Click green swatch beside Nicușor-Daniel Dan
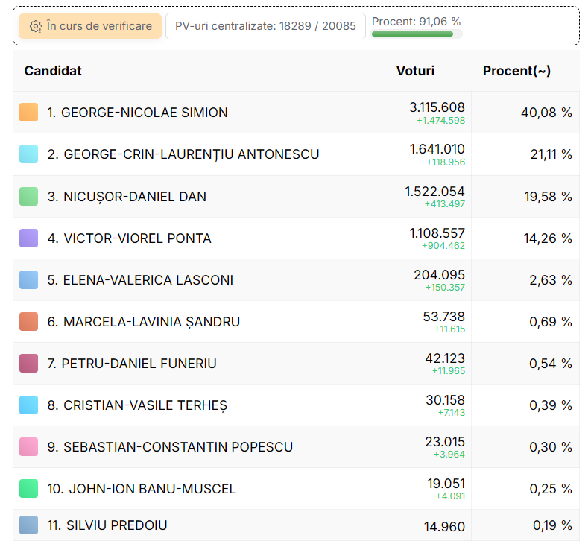This screenshot has height=553, width=588. [28, 197]
